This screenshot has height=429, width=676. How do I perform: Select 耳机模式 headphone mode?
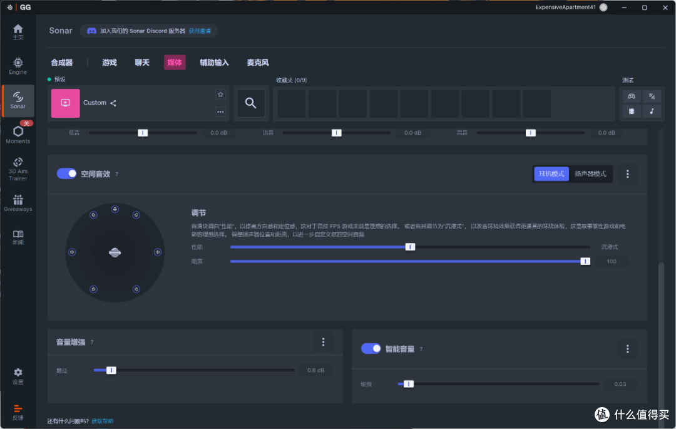coord(551,173)
